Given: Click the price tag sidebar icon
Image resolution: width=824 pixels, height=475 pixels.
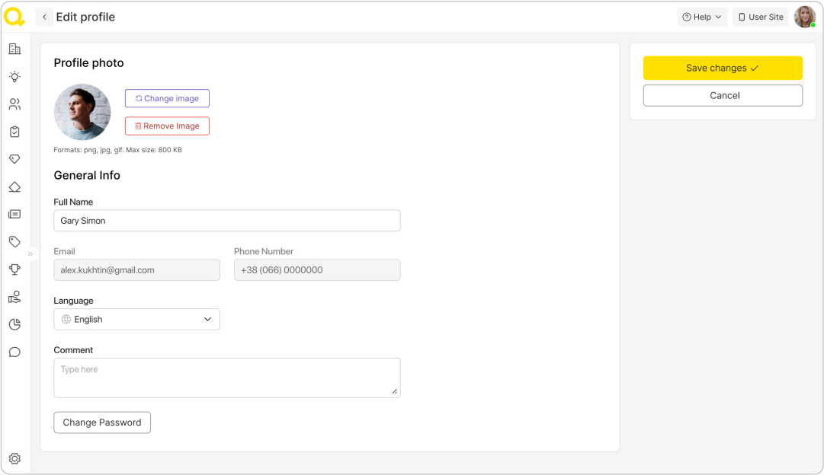Looking at the screenshot, I should 14,242.
